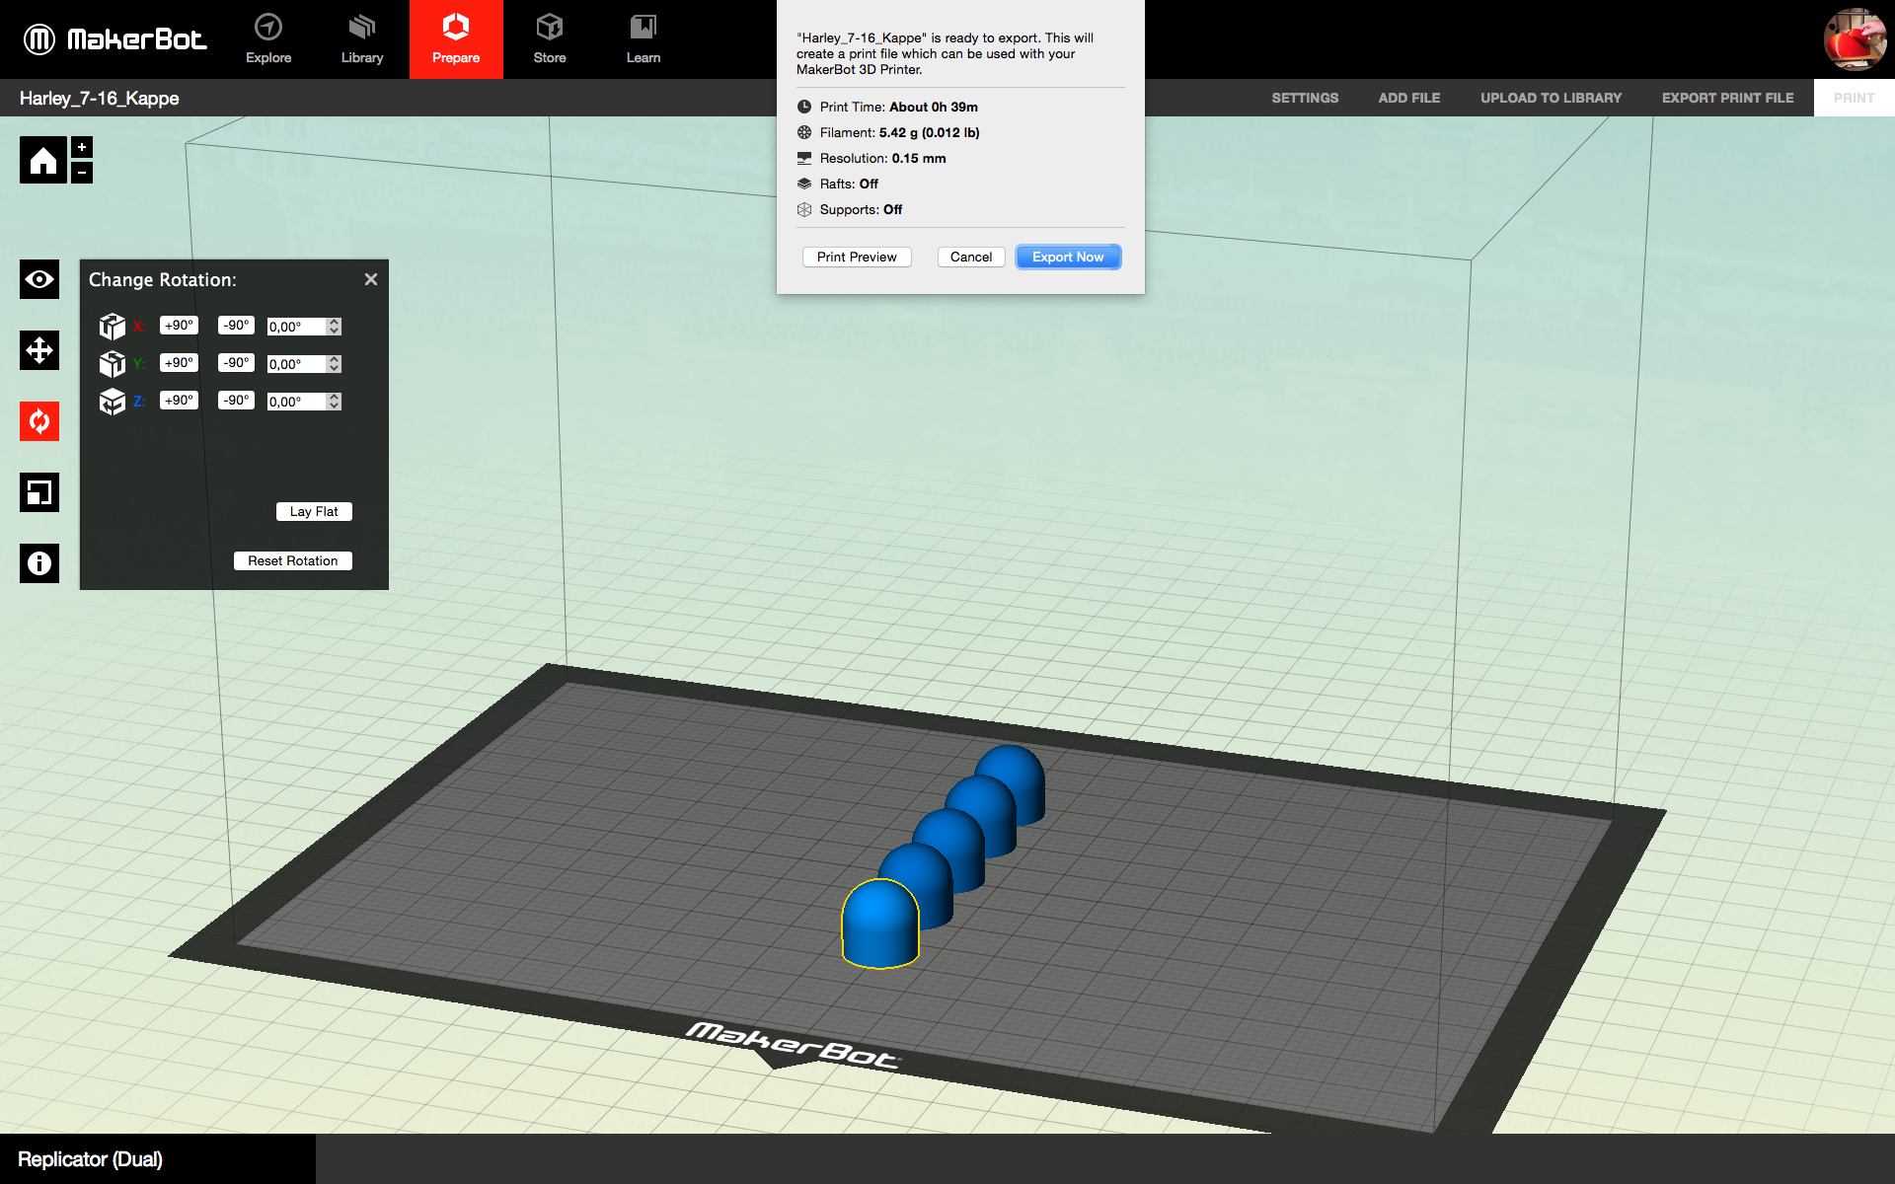Open the Library section

coord(362,39)
